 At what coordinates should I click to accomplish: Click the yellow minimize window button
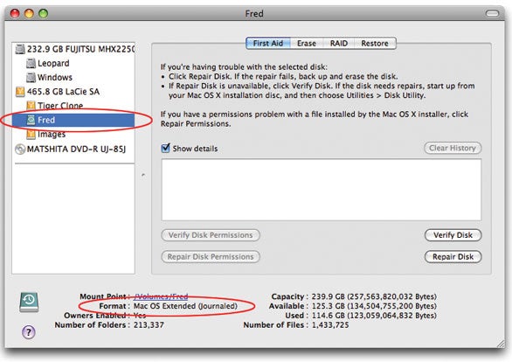point(29,13)
